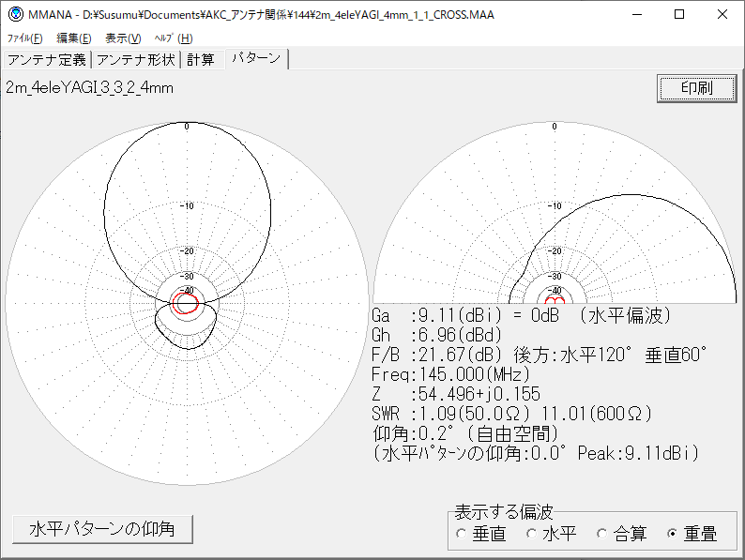Open the 表示(V) menu
745x560 pixels.
click(x=123, y=38)
